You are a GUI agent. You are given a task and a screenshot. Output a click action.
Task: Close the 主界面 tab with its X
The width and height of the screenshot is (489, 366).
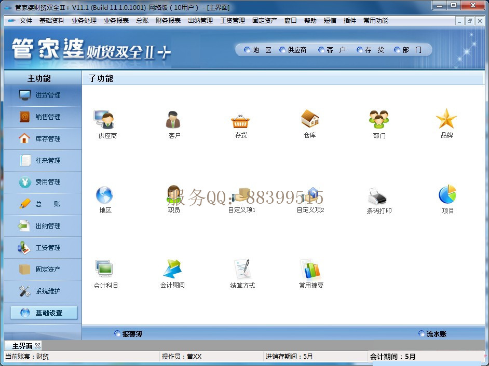pyautogui.click(x=38, y=346)
